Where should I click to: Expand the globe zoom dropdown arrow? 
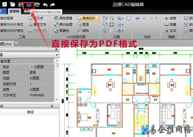tap(123, 31)
